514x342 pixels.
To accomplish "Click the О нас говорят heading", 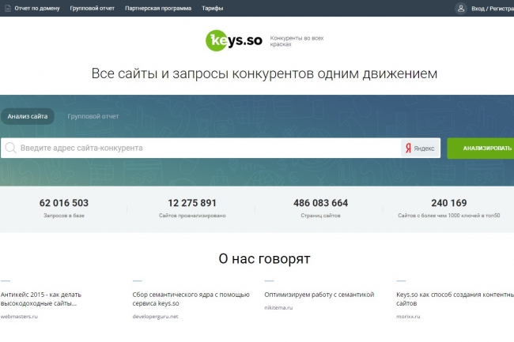I will click(264, 259).
